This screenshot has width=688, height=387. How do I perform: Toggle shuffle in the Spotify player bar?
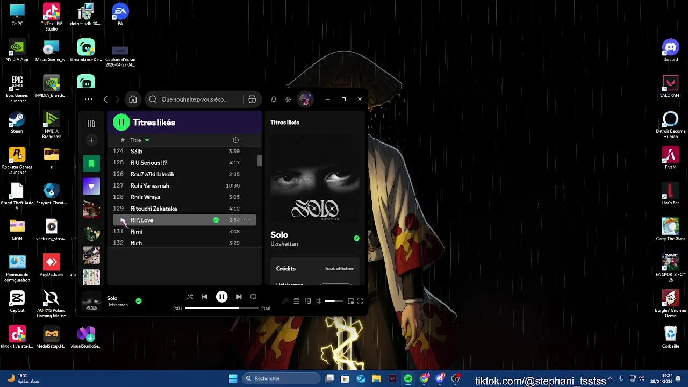pos(190,297)
